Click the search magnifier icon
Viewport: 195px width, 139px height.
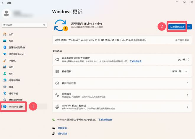point(44,25)
